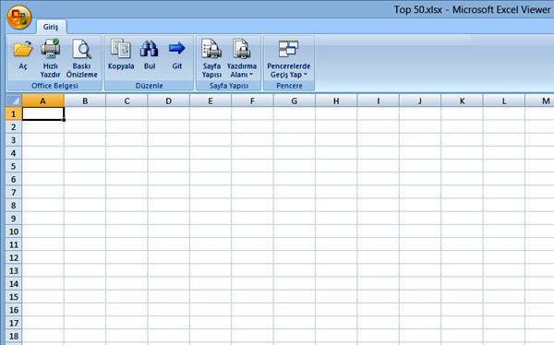
Task: Select column F header
Action: tap(252, 101)
